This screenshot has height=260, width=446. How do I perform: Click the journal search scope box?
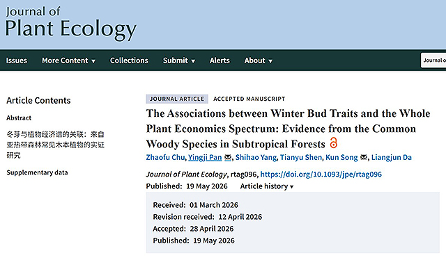click(x=433, y=60)
